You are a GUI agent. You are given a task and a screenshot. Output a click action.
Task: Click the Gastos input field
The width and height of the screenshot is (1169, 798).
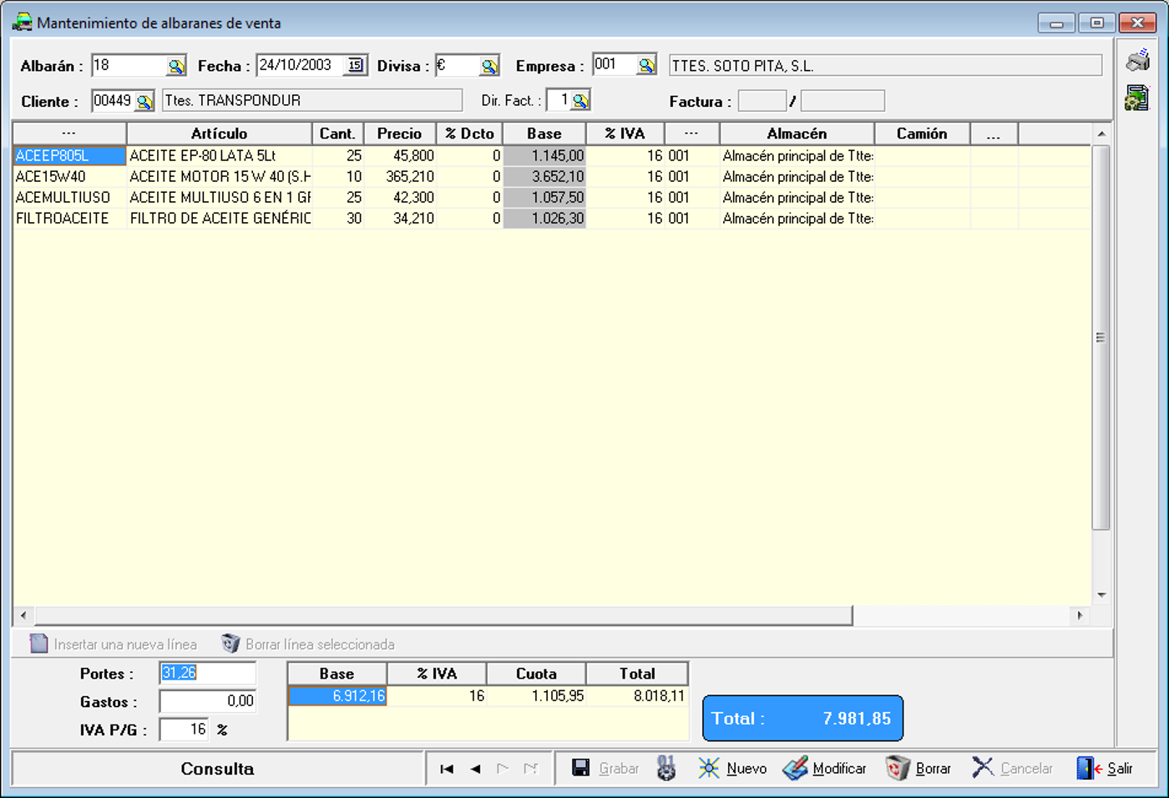207,701
